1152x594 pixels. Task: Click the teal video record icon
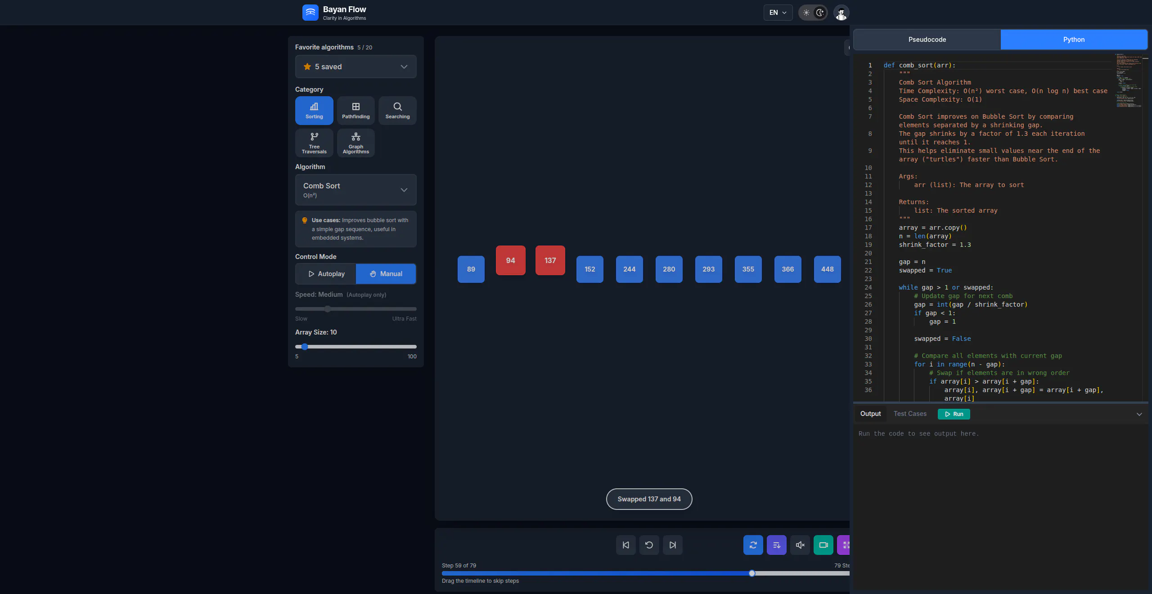(823, 545)
